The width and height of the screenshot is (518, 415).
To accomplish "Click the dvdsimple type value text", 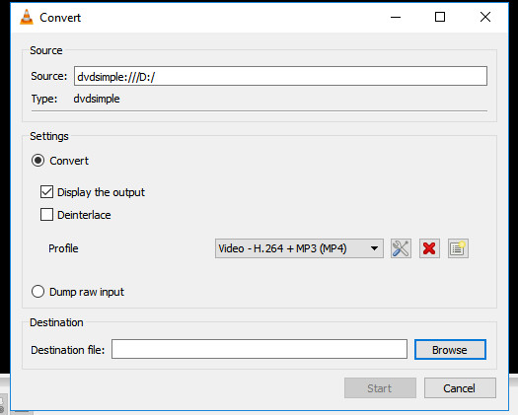I will [97, 99].
